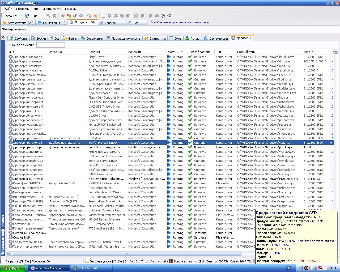
Task: Click the gray X toolbar icon
Action: click(x=116, y=16)
